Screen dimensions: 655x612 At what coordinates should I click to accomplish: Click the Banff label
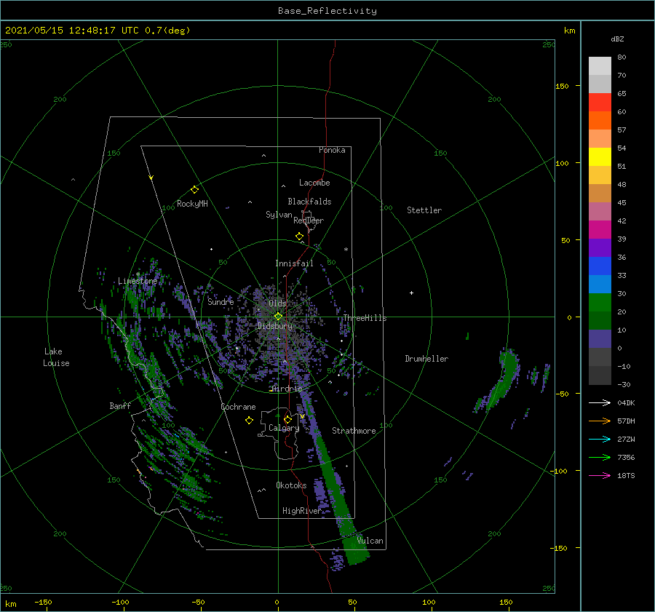click(120, 405)
